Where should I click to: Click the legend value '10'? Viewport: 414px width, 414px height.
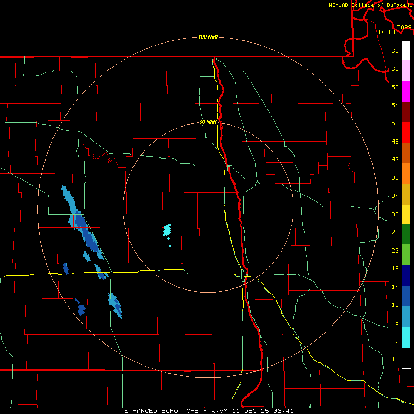click(x=395, y=305)
